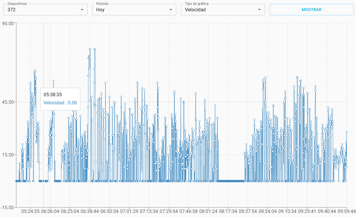Click the 06:25:04 x-axis label
This screenshot has width=356, height=217.
pos(70,211)
